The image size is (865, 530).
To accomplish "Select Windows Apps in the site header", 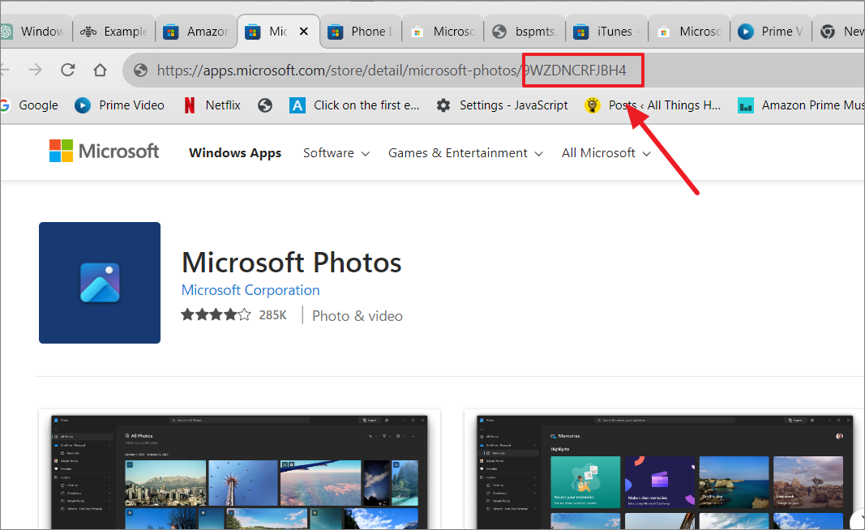I will [x=235, y=153].
